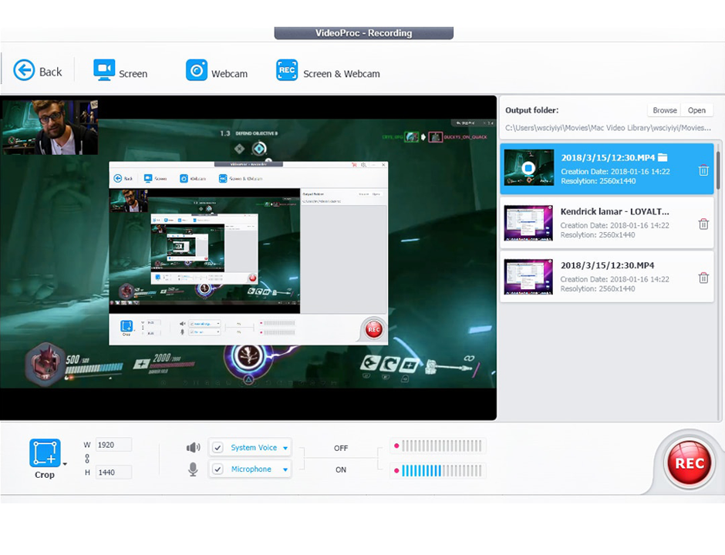Open folder icon beside the selected recording title

[663, 157]
